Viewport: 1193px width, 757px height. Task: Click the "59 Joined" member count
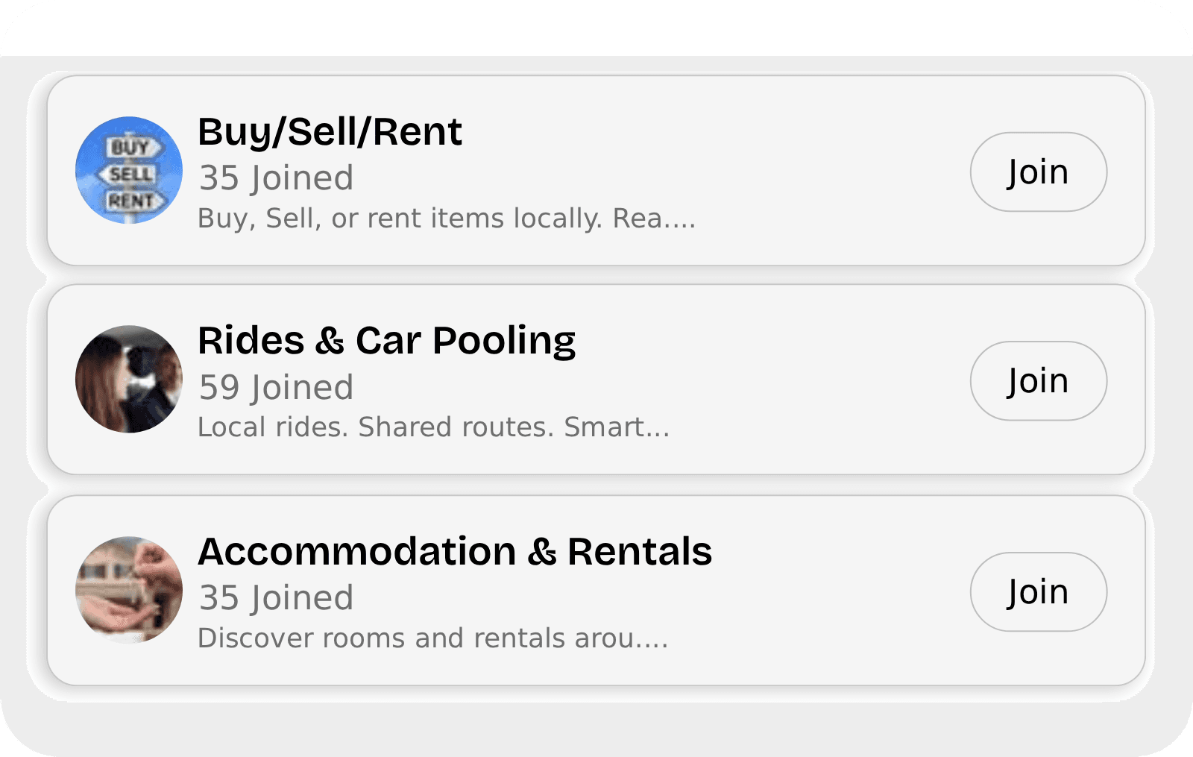point(276,388)
